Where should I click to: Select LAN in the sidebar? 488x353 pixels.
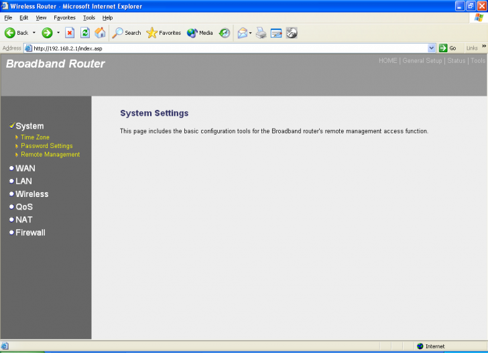[23, 181]
